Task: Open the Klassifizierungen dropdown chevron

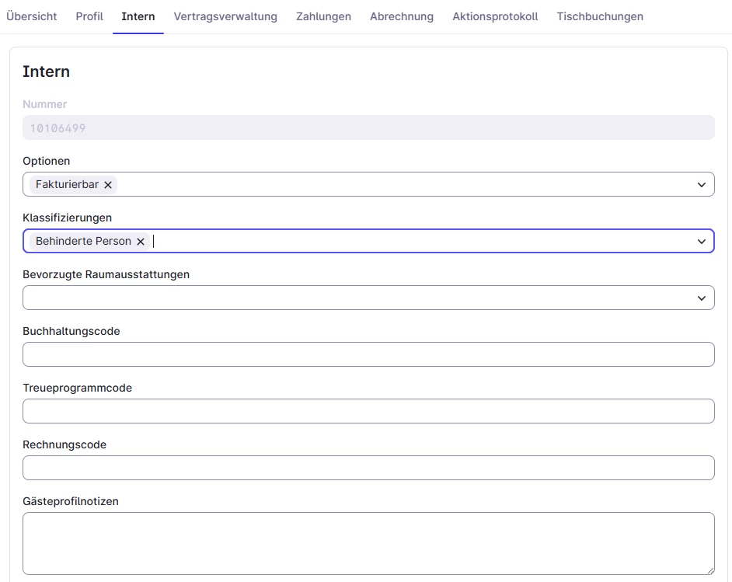Action: 701,242
